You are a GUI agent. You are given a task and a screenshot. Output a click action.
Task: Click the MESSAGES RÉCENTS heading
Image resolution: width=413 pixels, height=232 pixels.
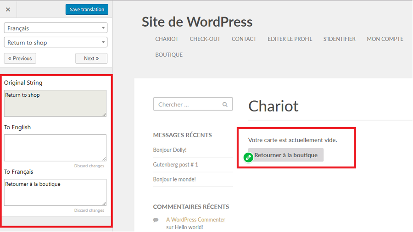click(x=182, y=135)
